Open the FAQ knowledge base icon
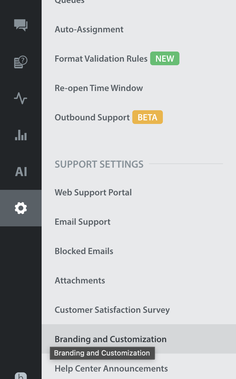Screen dimensions: 236x379 point(21,62)
